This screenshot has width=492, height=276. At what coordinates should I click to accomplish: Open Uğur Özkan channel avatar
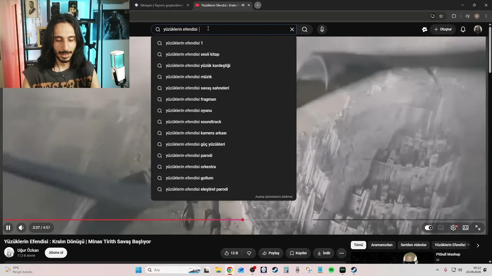point(9,253)
